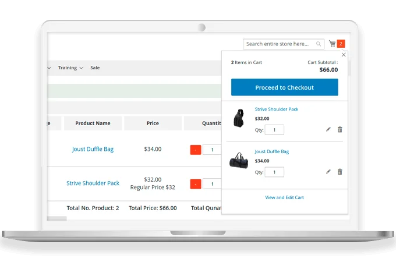Click $34.00 price in mini cart
This screenshot has height=262, width=396.
click(x=262, y=161)
